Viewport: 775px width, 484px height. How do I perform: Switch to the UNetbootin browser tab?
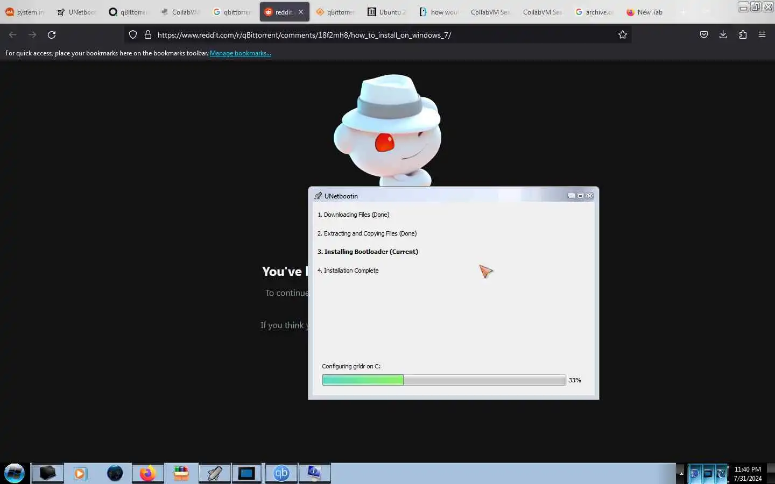coord(76,12)
